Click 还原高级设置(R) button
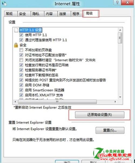This screenshot has height=163, width=135. click(x=100, y=115)
